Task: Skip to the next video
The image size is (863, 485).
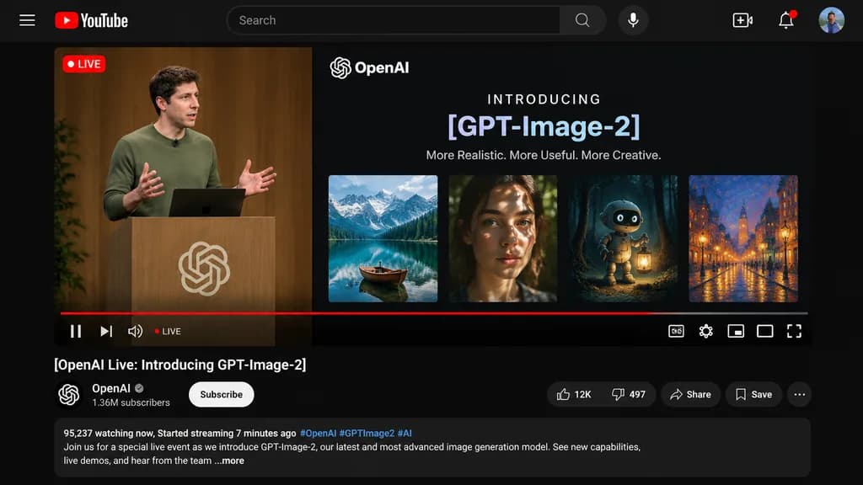Action: (x=106, y=331)
